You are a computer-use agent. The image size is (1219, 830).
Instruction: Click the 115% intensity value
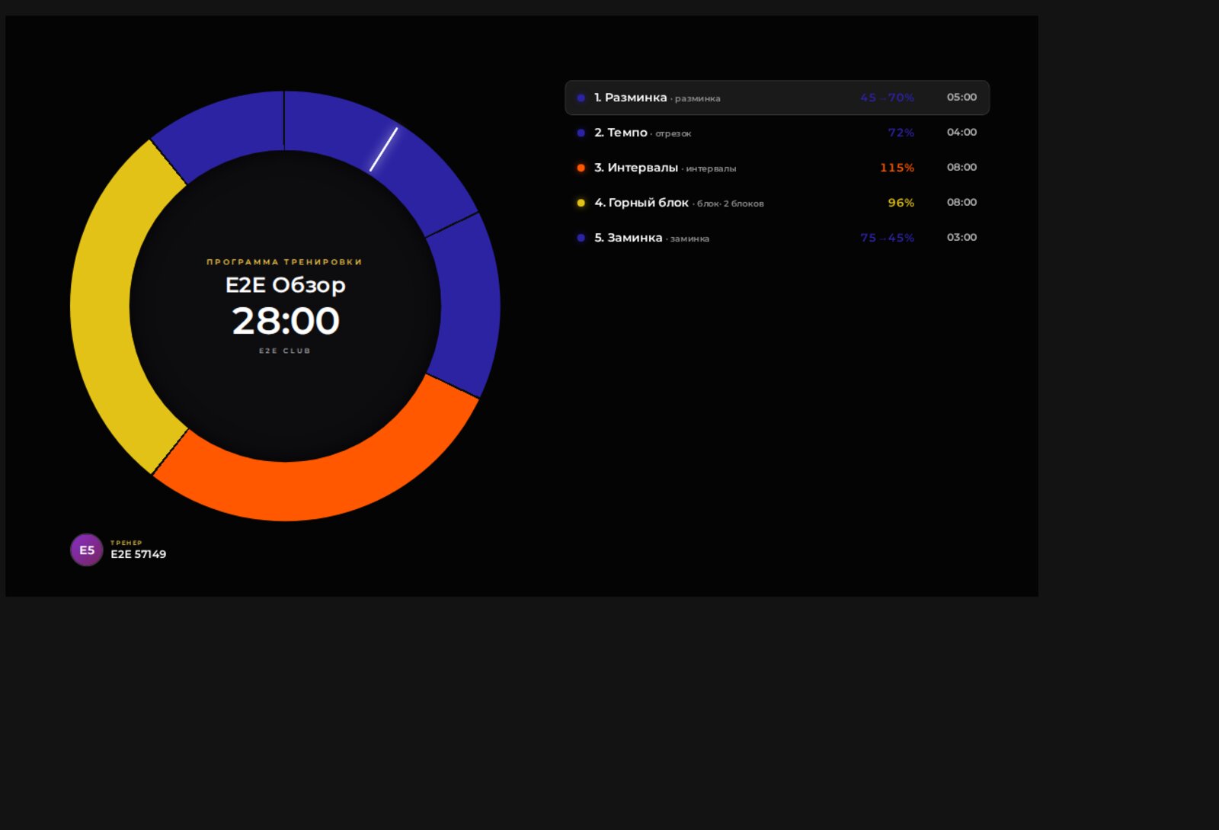click(897, 168)
